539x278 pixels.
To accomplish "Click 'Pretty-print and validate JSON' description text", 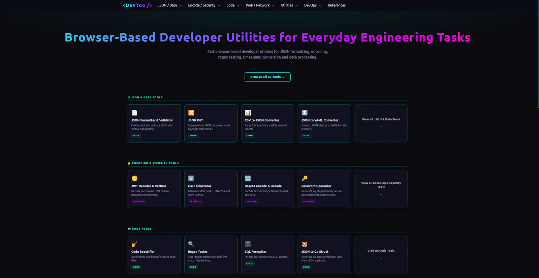I will click(152, 127).
